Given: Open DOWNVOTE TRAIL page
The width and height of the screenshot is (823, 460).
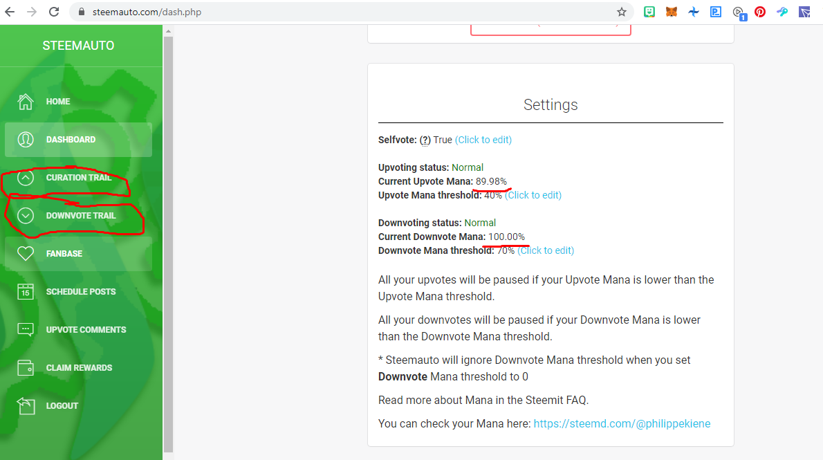Looking at the screenshot, I should [79, 216].
